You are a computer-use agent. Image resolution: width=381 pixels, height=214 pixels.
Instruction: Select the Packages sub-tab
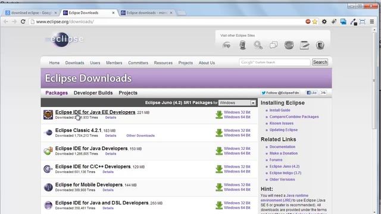(57, 93)
